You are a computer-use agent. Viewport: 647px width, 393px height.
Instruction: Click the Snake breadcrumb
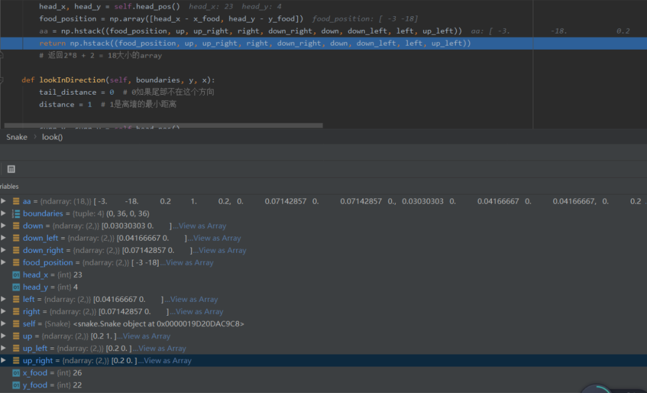[x=17, y=137]
